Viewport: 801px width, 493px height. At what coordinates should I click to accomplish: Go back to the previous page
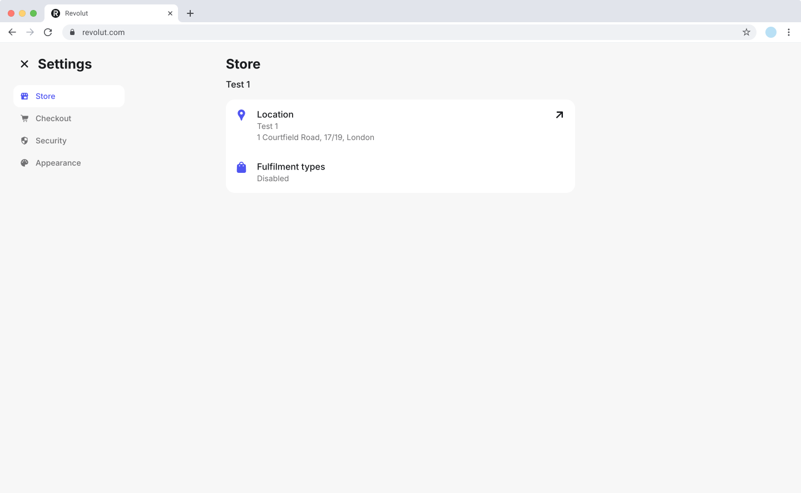click(12, 32)
